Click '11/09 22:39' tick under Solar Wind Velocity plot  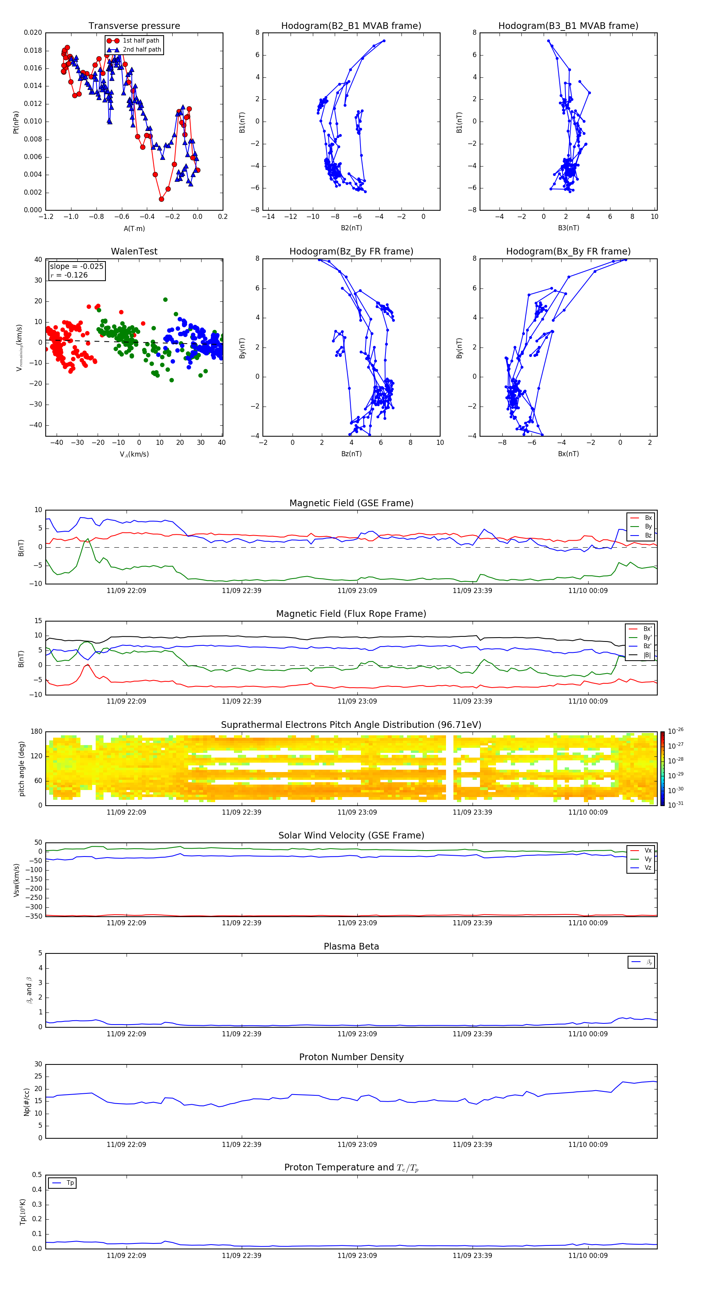[242, 923]
